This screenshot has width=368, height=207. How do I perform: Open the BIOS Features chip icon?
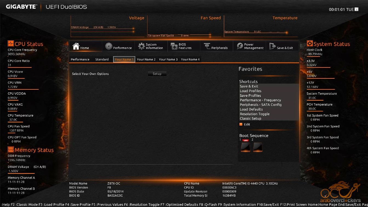[x=174, y=46]
